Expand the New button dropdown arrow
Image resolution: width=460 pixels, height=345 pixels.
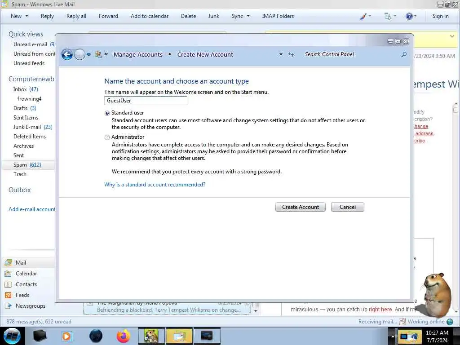pos(27,16)
